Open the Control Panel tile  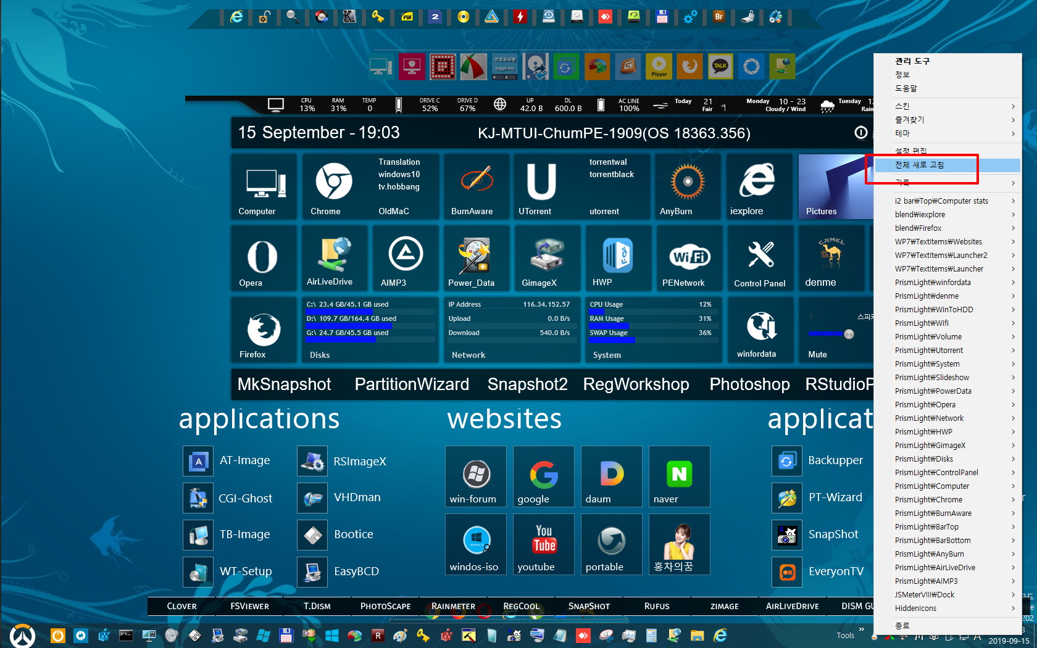(x=759, y=258)
